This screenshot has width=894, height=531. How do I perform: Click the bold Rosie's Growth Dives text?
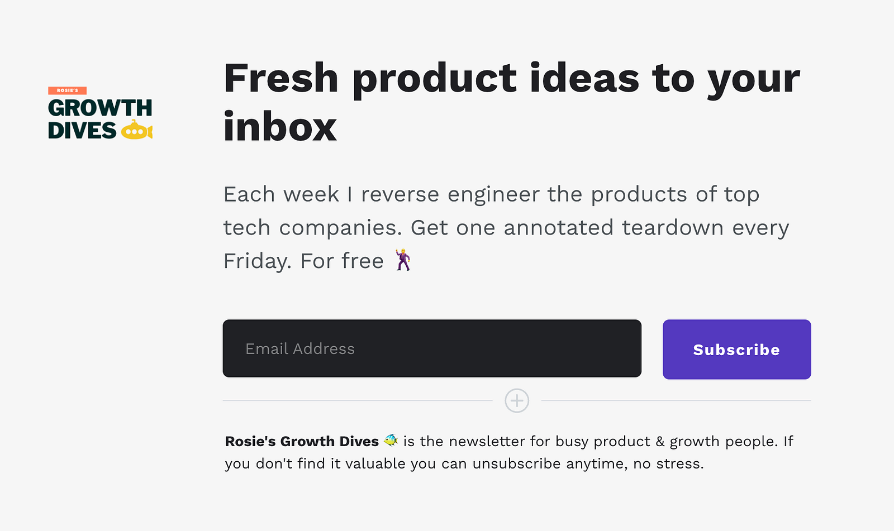click(302, 441)
